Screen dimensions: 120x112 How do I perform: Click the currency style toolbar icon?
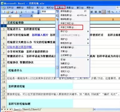[108, 12]
